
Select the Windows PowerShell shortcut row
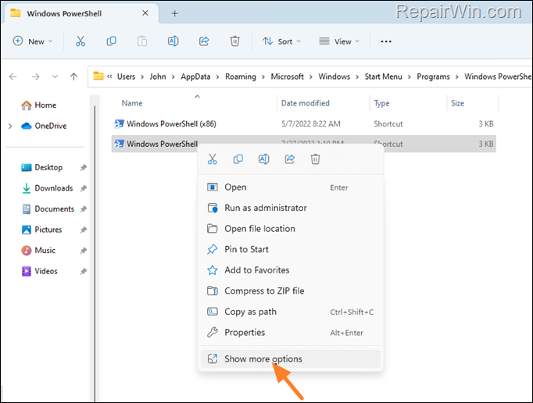[303, 144]
